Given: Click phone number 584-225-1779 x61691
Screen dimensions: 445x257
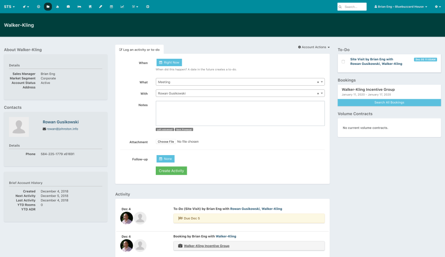Looking at the screenshot, I should click(57, 154).
